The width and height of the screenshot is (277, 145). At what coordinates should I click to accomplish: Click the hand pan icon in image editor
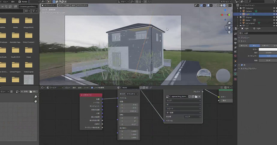35,101
